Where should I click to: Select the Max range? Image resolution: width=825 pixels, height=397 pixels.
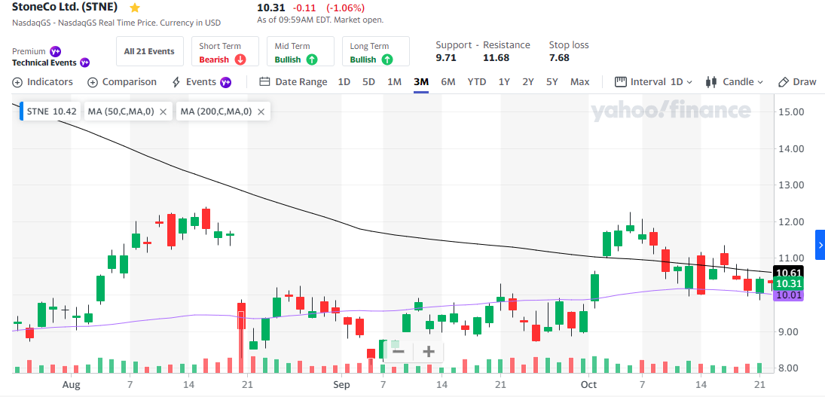pos(580,82)
